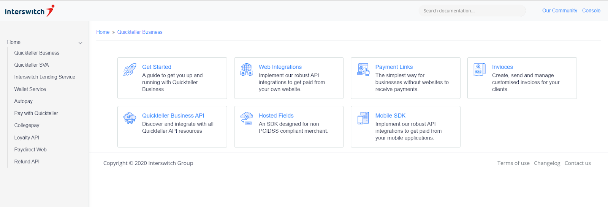Open Wallet Service in the sidebar
The width and height of the screenshot is (608, 207).
30,89
